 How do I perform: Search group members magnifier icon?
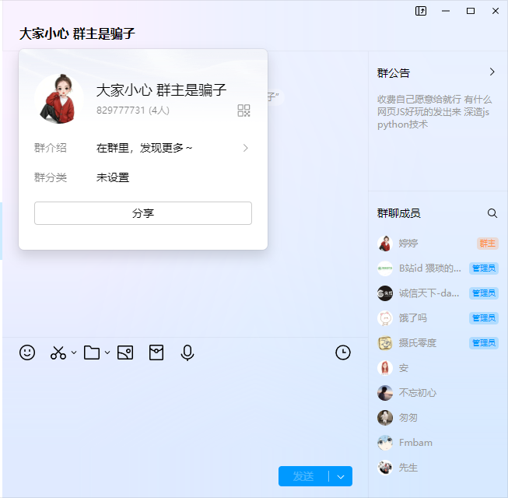point(492,213)
